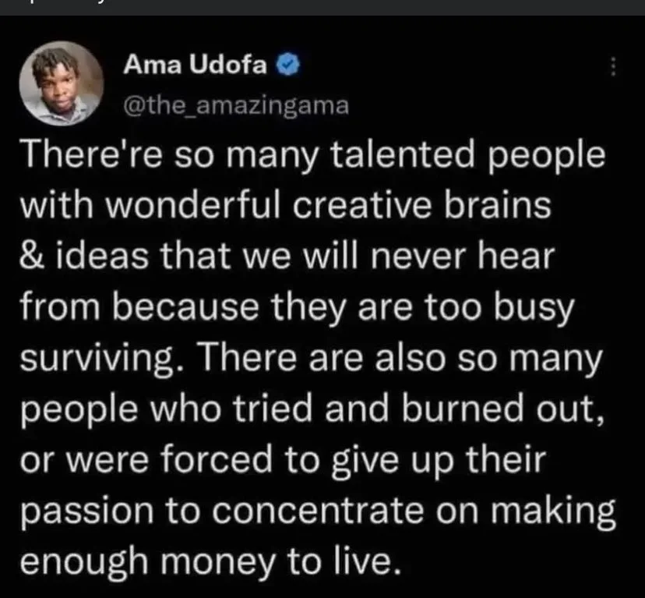Click the dark gray bar above the tweet
Image resolution: width=645 pixels, height=598 pixels.
(x=322, y=8)
